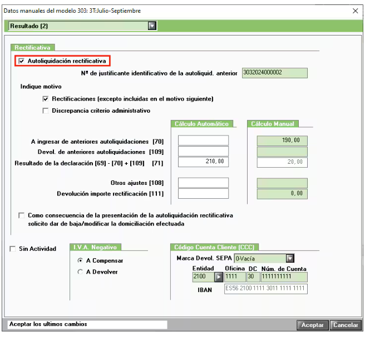Screen dimensions: 365x337
Task: Close the Datos manuales dialog window
Action: (x=355, y=11)
